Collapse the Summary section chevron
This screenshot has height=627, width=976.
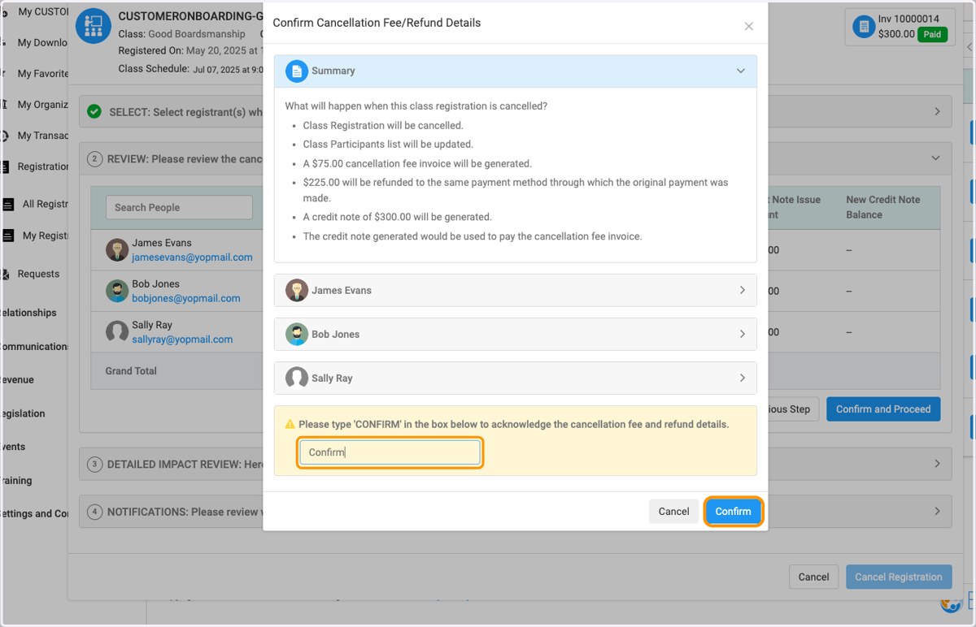click(741, 71)
